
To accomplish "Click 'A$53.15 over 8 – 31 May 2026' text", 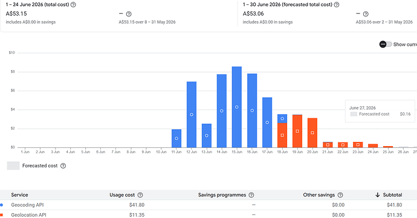I will coord(147,22).
